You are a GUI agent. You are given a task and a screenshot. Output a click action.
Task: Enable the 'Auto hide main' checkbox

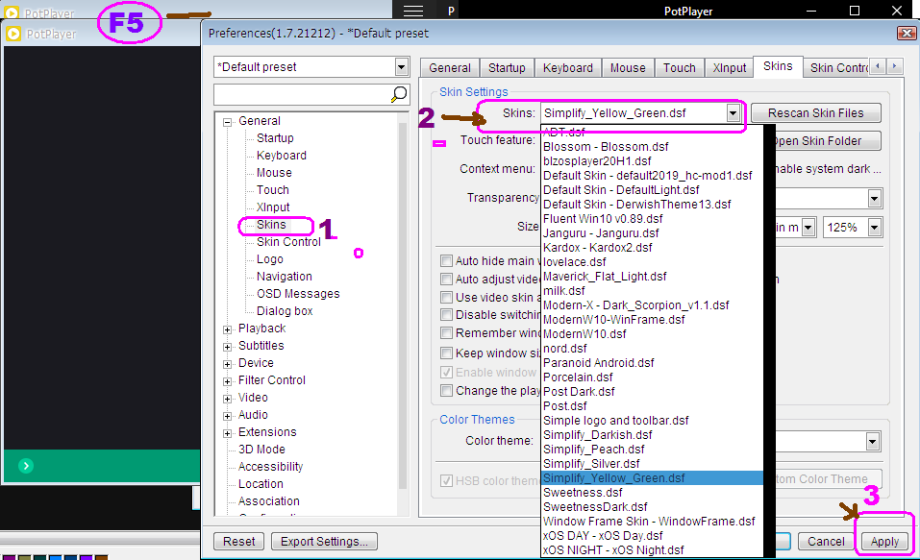[446, 260]
